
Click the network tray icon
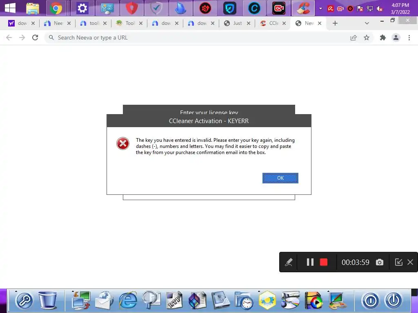click(370, 9)
